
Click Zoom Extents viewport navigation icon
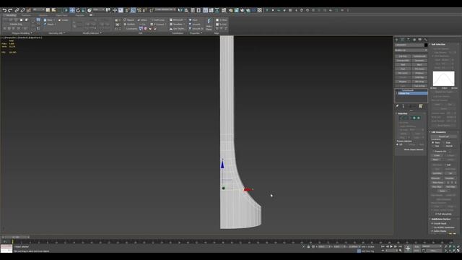pos(454,246)
